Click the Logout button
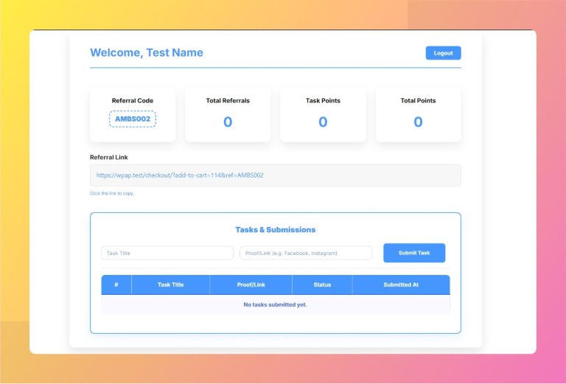566x384 pixels. tap(443, 53)
